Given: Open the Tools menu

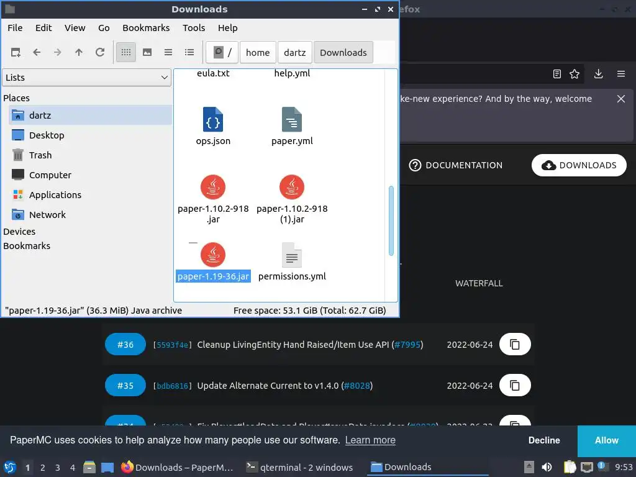Looking at the screenshot, I should coord(194,28).
